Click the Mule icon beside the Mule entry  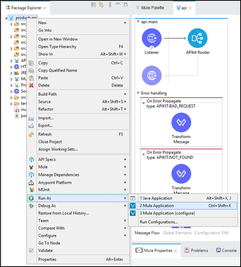pos(31,167)
